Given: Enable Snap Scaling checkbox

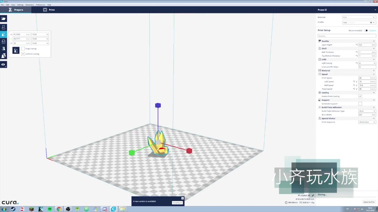Looking at the screenshot, I should coord(23,49).
